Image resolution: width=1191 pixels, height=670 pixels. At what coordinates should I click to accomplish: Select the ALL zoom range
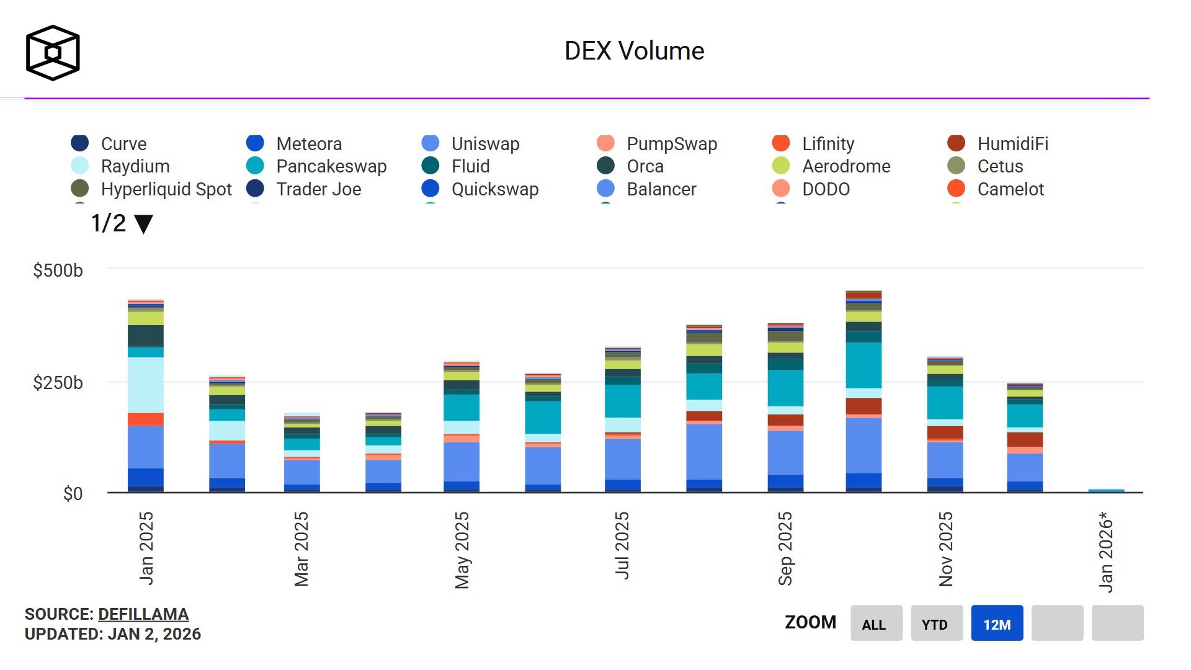876,623
